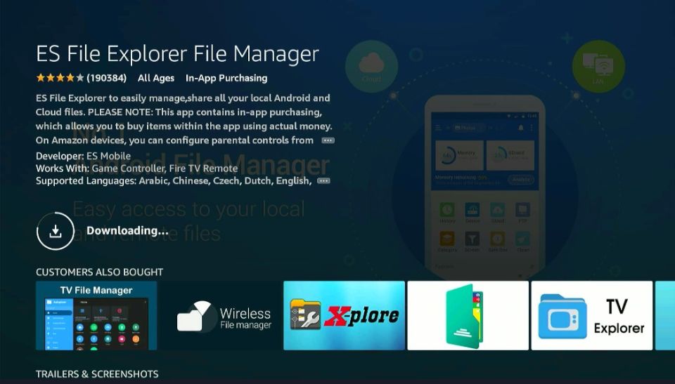This screenshot has height=384, width=675.
Task: Open the TV File Manager app tile
Action: [x=96, y=316]
